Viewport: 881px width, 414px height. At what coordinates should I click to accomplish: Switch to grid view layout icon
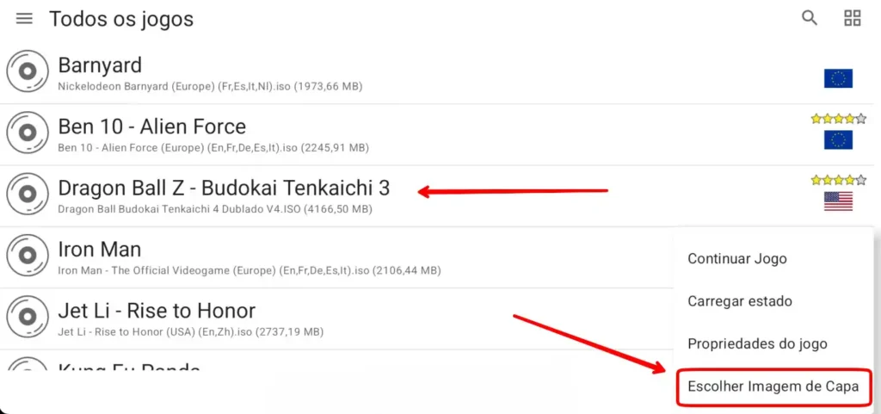(x=853, y=18)
